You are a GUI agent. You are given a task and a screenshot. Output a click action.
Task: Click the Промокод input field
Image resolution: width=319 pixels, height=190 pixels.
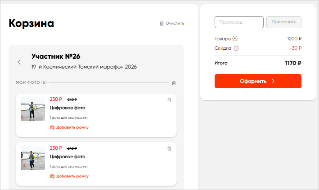coord(239,22)
